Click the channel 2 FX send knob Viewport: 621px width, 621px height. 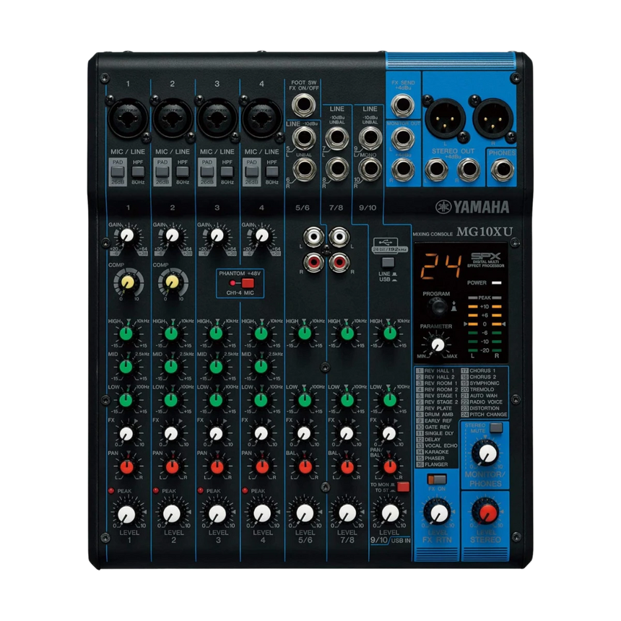pos(171,434)
